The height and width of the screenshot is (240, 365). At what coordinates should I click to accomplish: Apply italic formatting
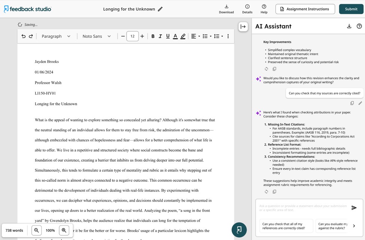(160, 36)
